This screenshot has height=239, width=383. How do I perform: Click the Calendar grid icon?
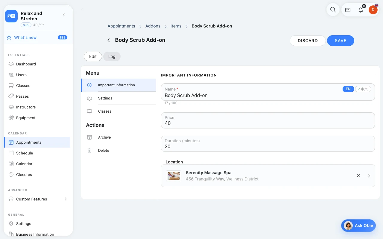(x=11, y=164)
